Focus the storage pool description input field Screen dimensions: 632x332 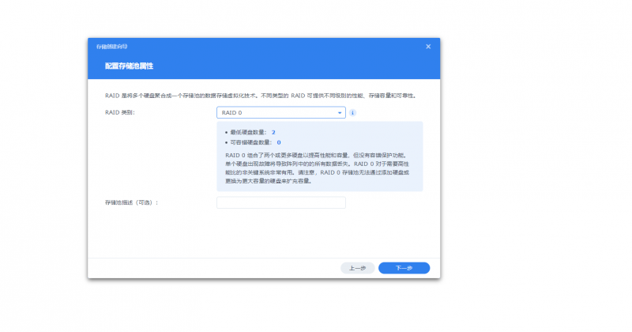coord(281,202)
